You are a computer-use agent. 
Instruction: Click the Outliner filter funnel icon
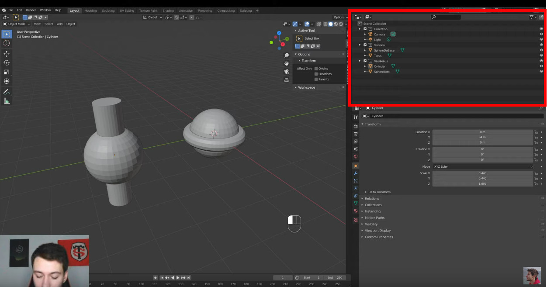point(531,17)
